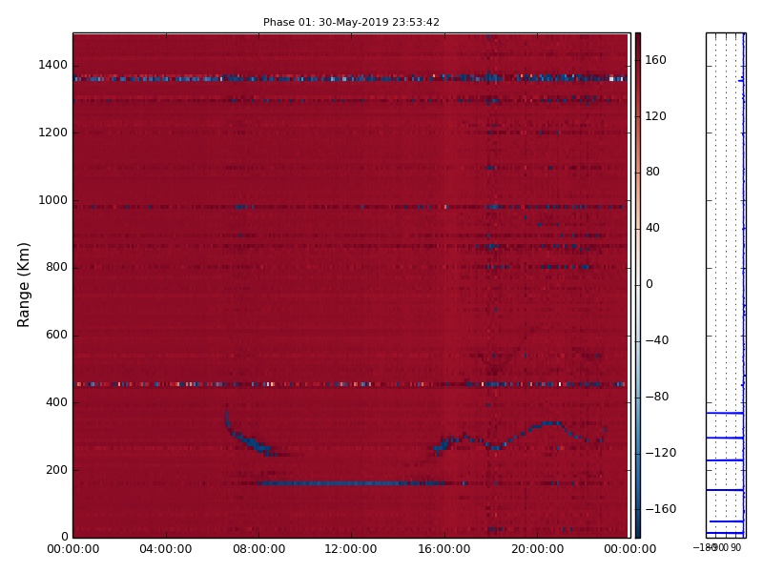Click the long blue horizontal band near 160 km
763x572 pixels.
[350, 483]
